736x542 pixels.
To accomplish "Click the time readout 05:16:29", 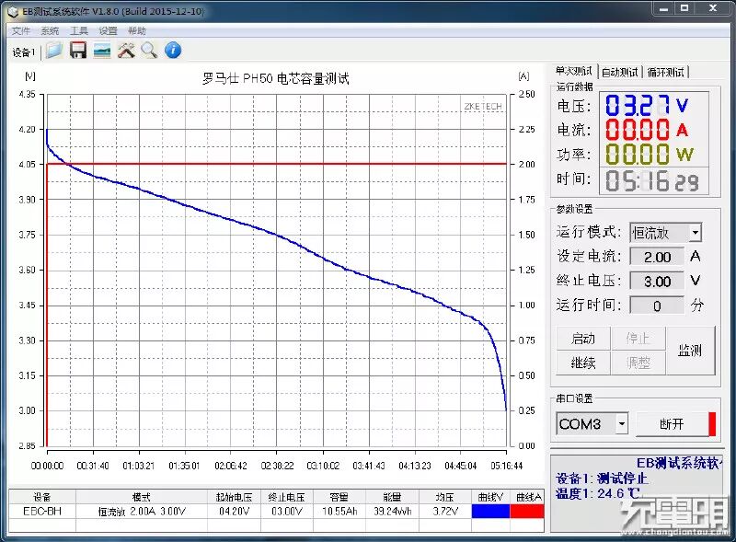I will pos(652,181).
